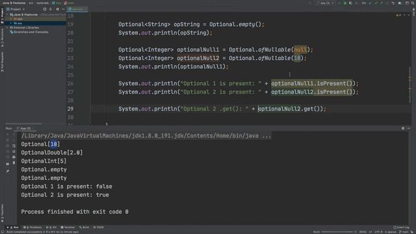Hide the Project panel with the minus icon

click(63, 9)
